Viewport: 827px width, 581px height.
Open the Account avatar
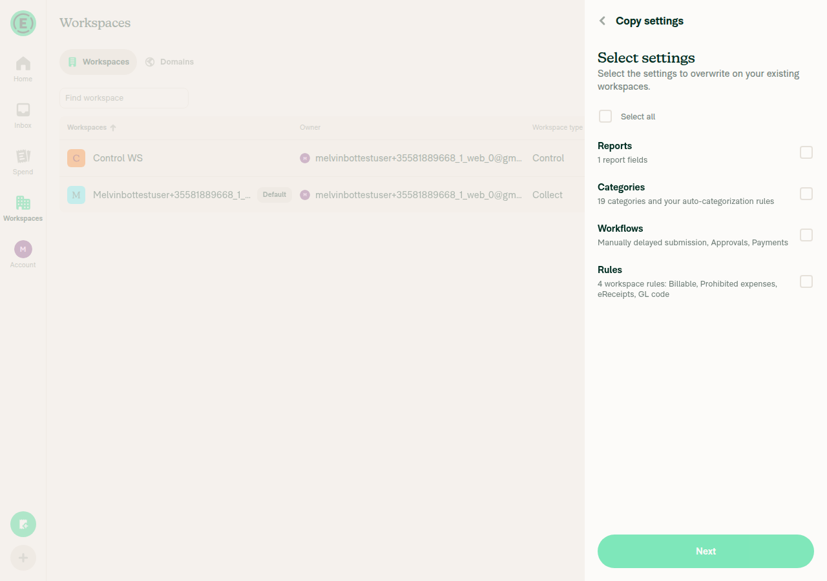click(23, 249)
